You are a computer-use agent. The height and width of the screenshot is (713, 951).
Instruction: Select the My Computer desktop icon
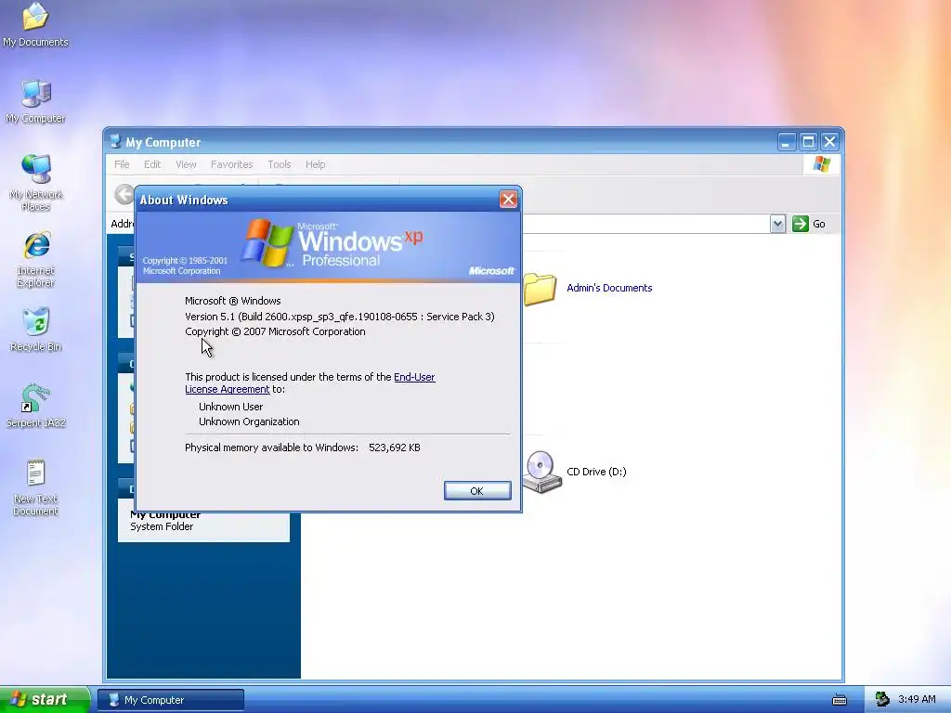point(35,102)
